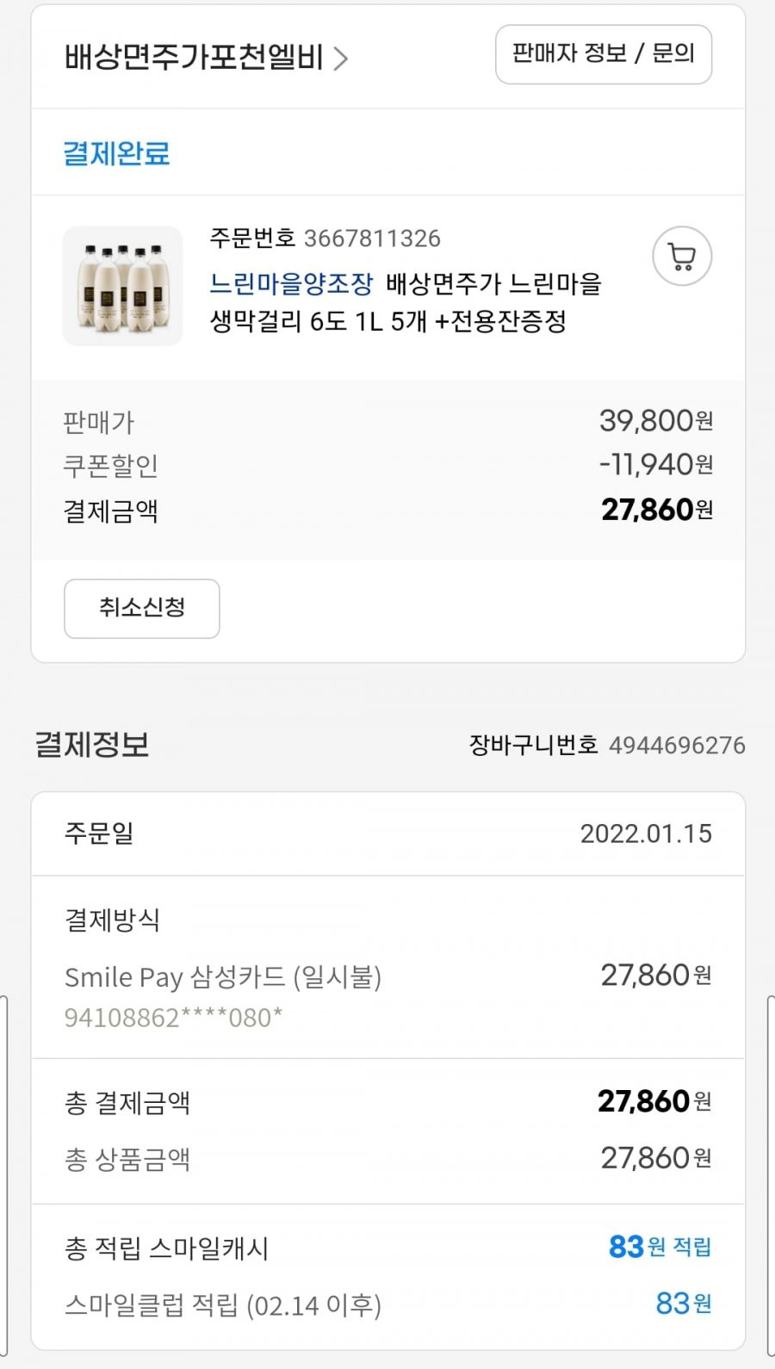Tap the 결제금액 27,860원 amount
The height and width of the screenshot is (1369, 775).
[657, 510]
